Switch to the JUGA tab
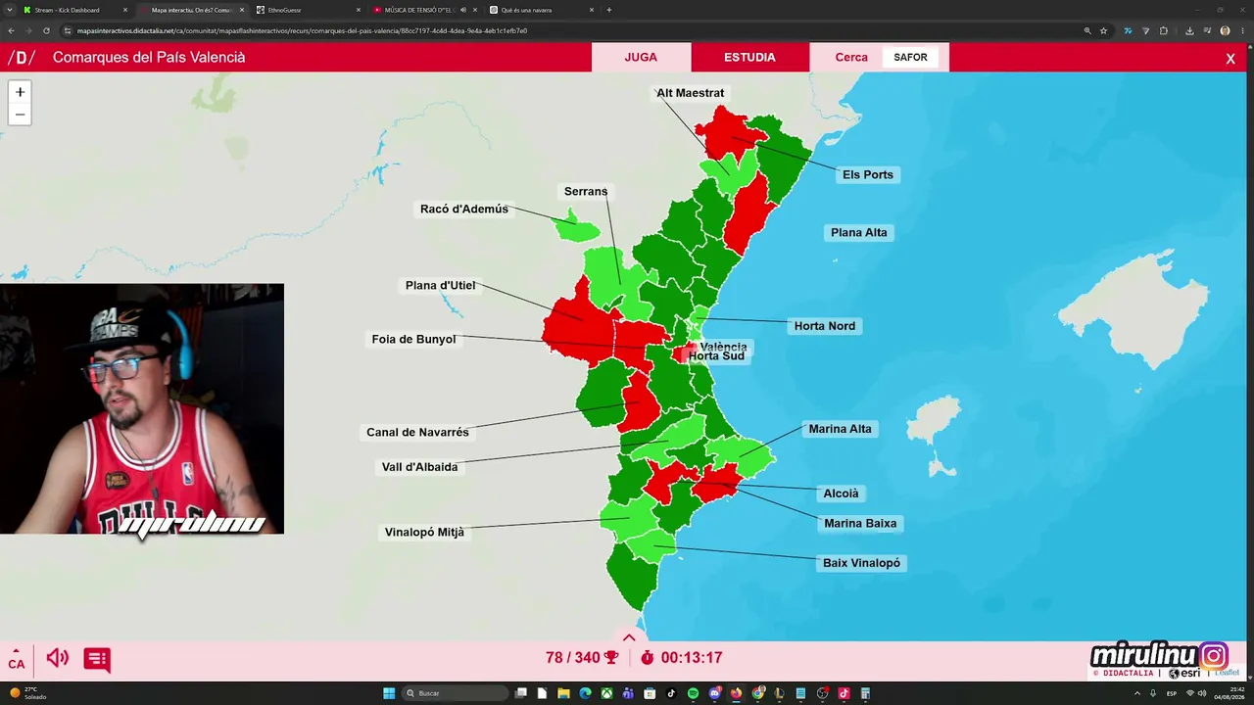The image size is (1254, 705). [641, 57]
